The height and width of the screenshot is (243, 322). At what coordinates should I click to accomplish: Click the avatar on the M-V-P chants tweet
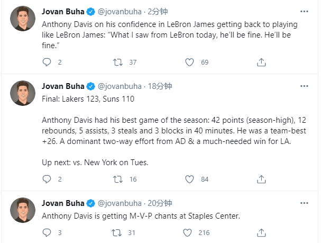click(x=23, y=210)
